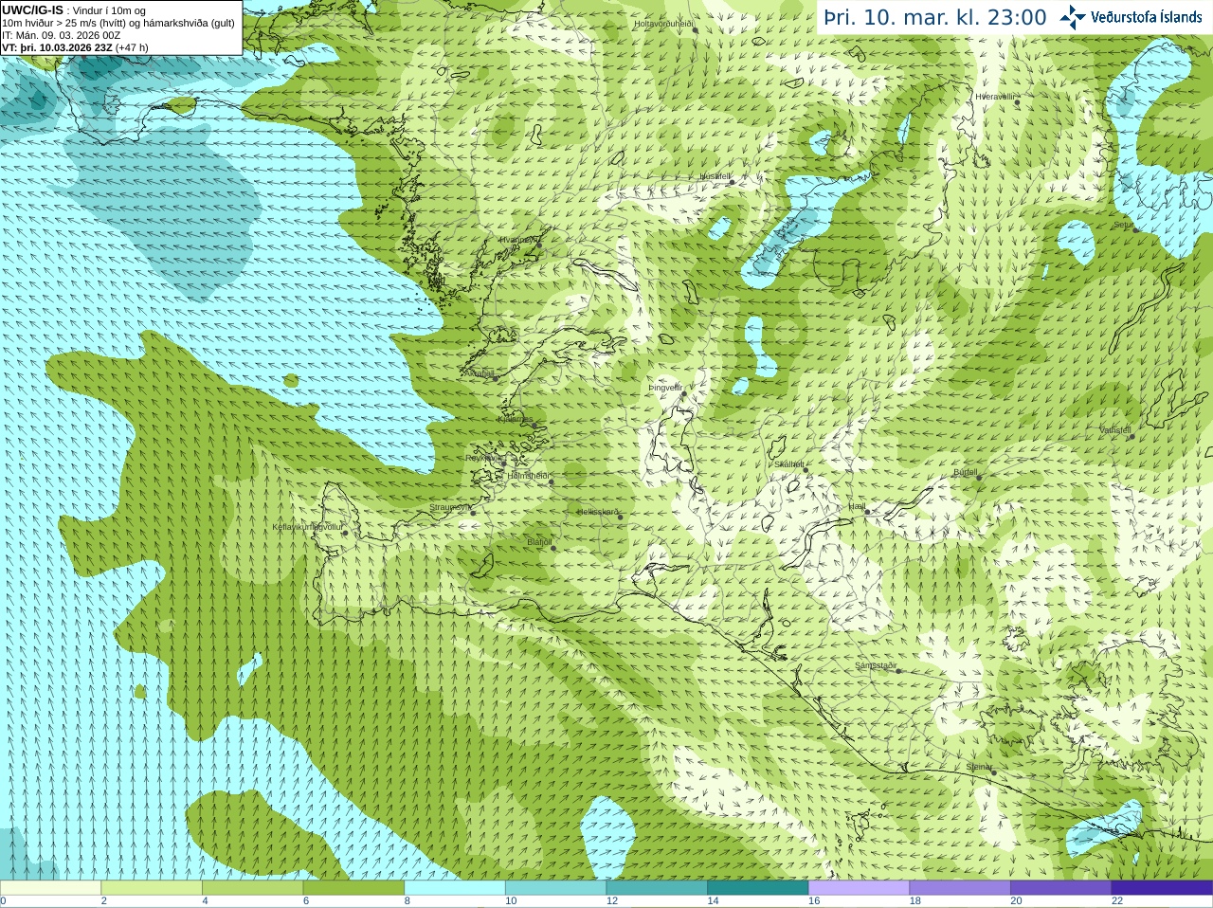Click the Holtavörðuheiði station marker
Viewport: 1213px width, 908px height.
695,30
